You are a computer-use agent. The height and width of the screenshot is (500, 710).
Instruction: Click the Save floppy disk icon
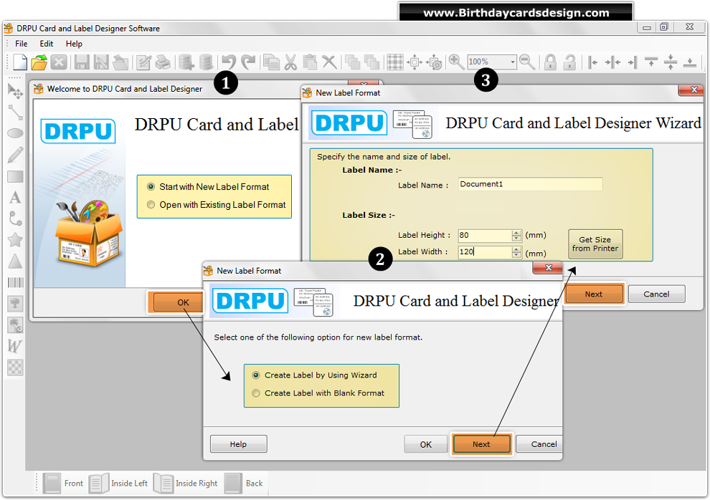tap(82, 62)
